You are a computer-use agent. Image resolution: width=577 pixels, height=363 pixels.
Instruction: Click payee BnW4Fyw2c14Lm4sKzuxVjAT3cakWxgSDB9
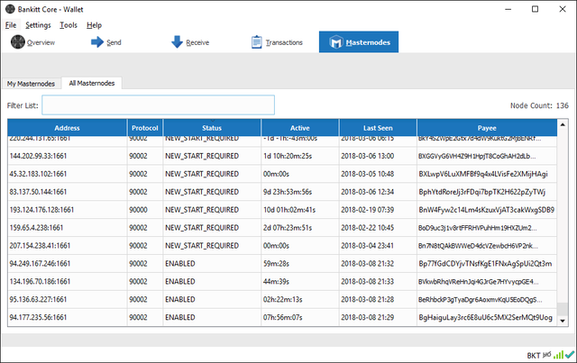click(487, 210)
